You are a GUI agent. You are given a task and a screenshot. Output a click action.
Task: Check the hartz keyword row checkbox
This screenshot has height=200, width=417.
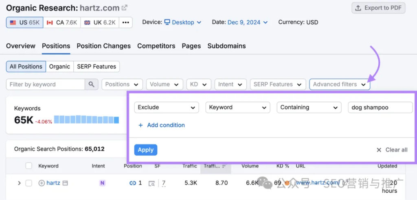tap(29, 183)
